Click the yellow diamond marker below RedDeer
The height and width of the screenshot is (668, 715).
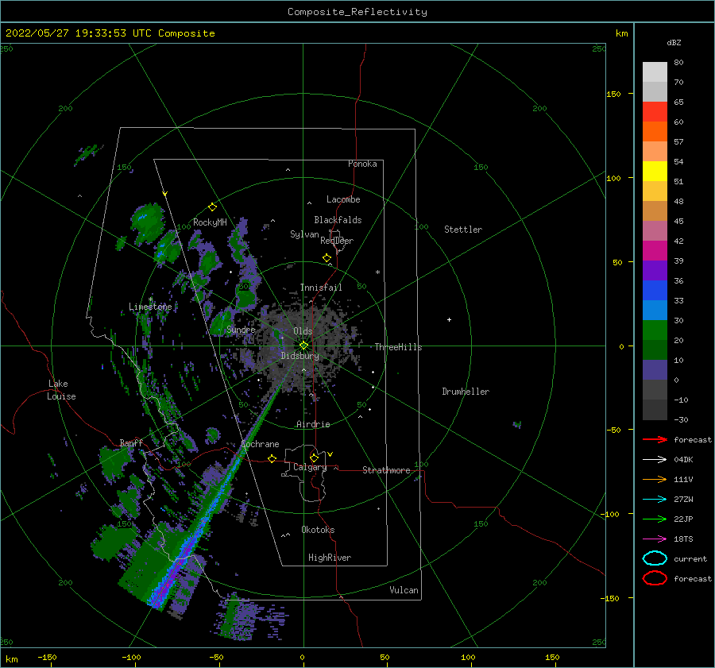point(327,258)
